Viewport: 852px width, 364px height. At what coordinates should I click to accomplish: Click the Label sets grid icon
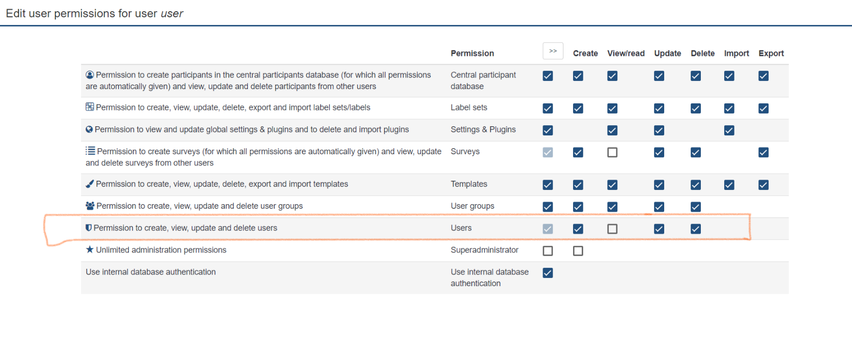[90, 107]
